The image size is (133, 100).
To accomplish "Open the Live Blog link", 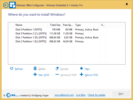I will (81, 95).
